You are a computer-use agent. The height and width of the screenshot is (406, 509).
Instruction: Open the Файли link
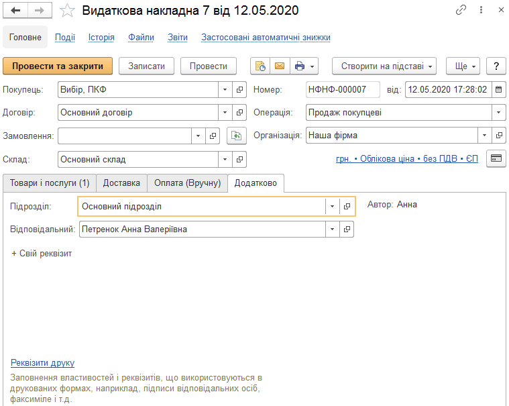141,38
